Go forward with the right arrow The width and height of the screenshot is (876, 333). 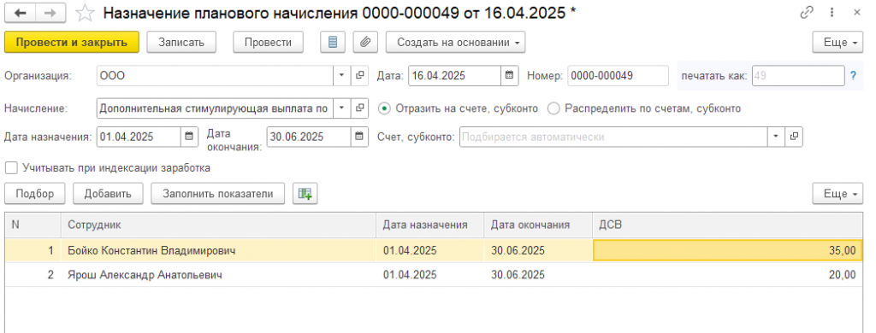(50, 14)
